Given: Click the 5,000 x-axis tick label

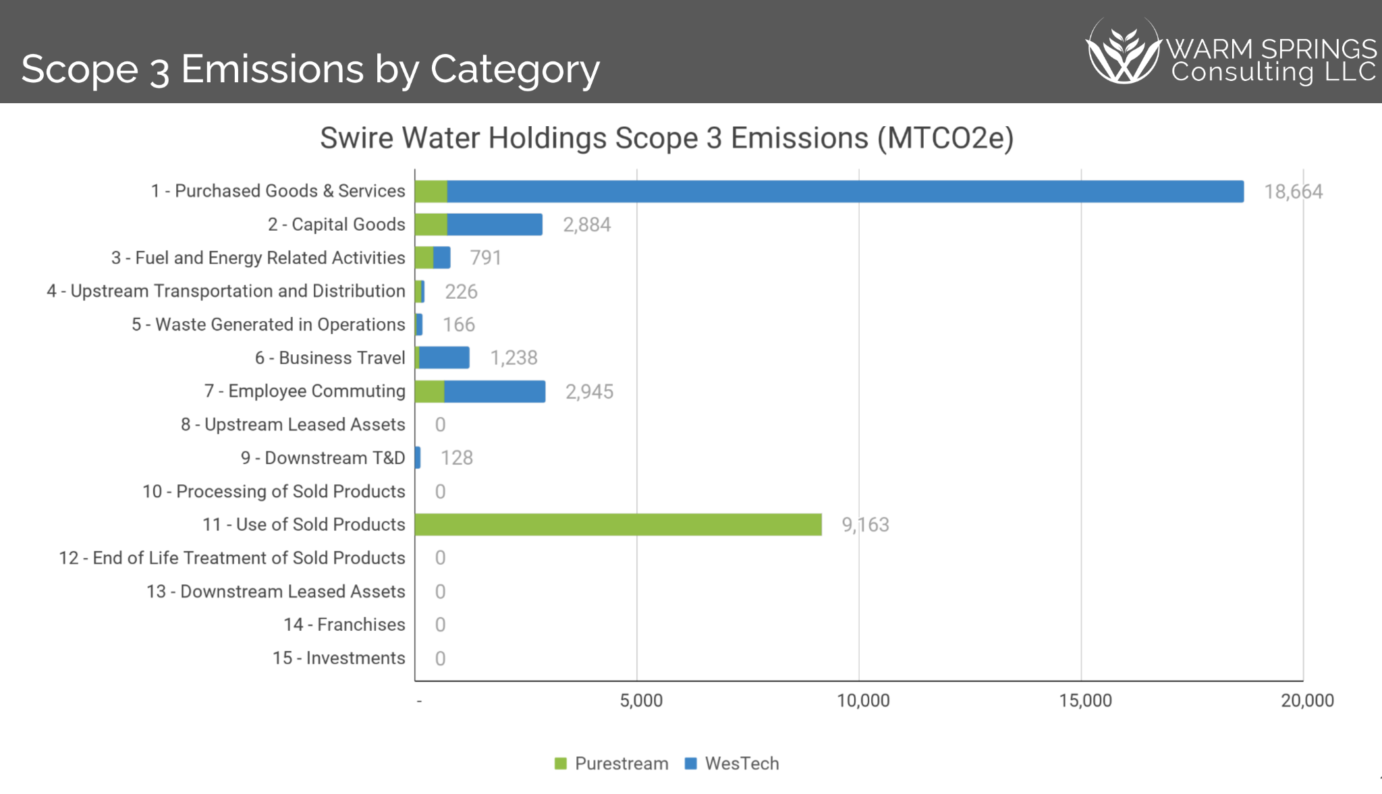Looking at the screenshot, I should tap(641, 701).
